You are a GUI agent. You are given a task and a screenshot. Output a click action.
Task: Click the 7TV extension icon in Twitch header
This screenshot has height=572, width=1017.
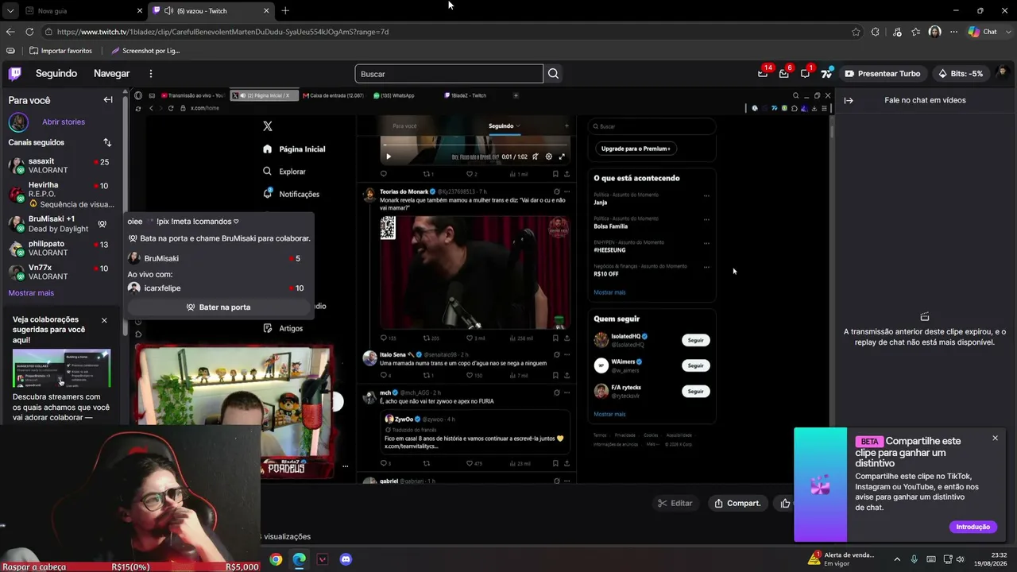point(826,73)
